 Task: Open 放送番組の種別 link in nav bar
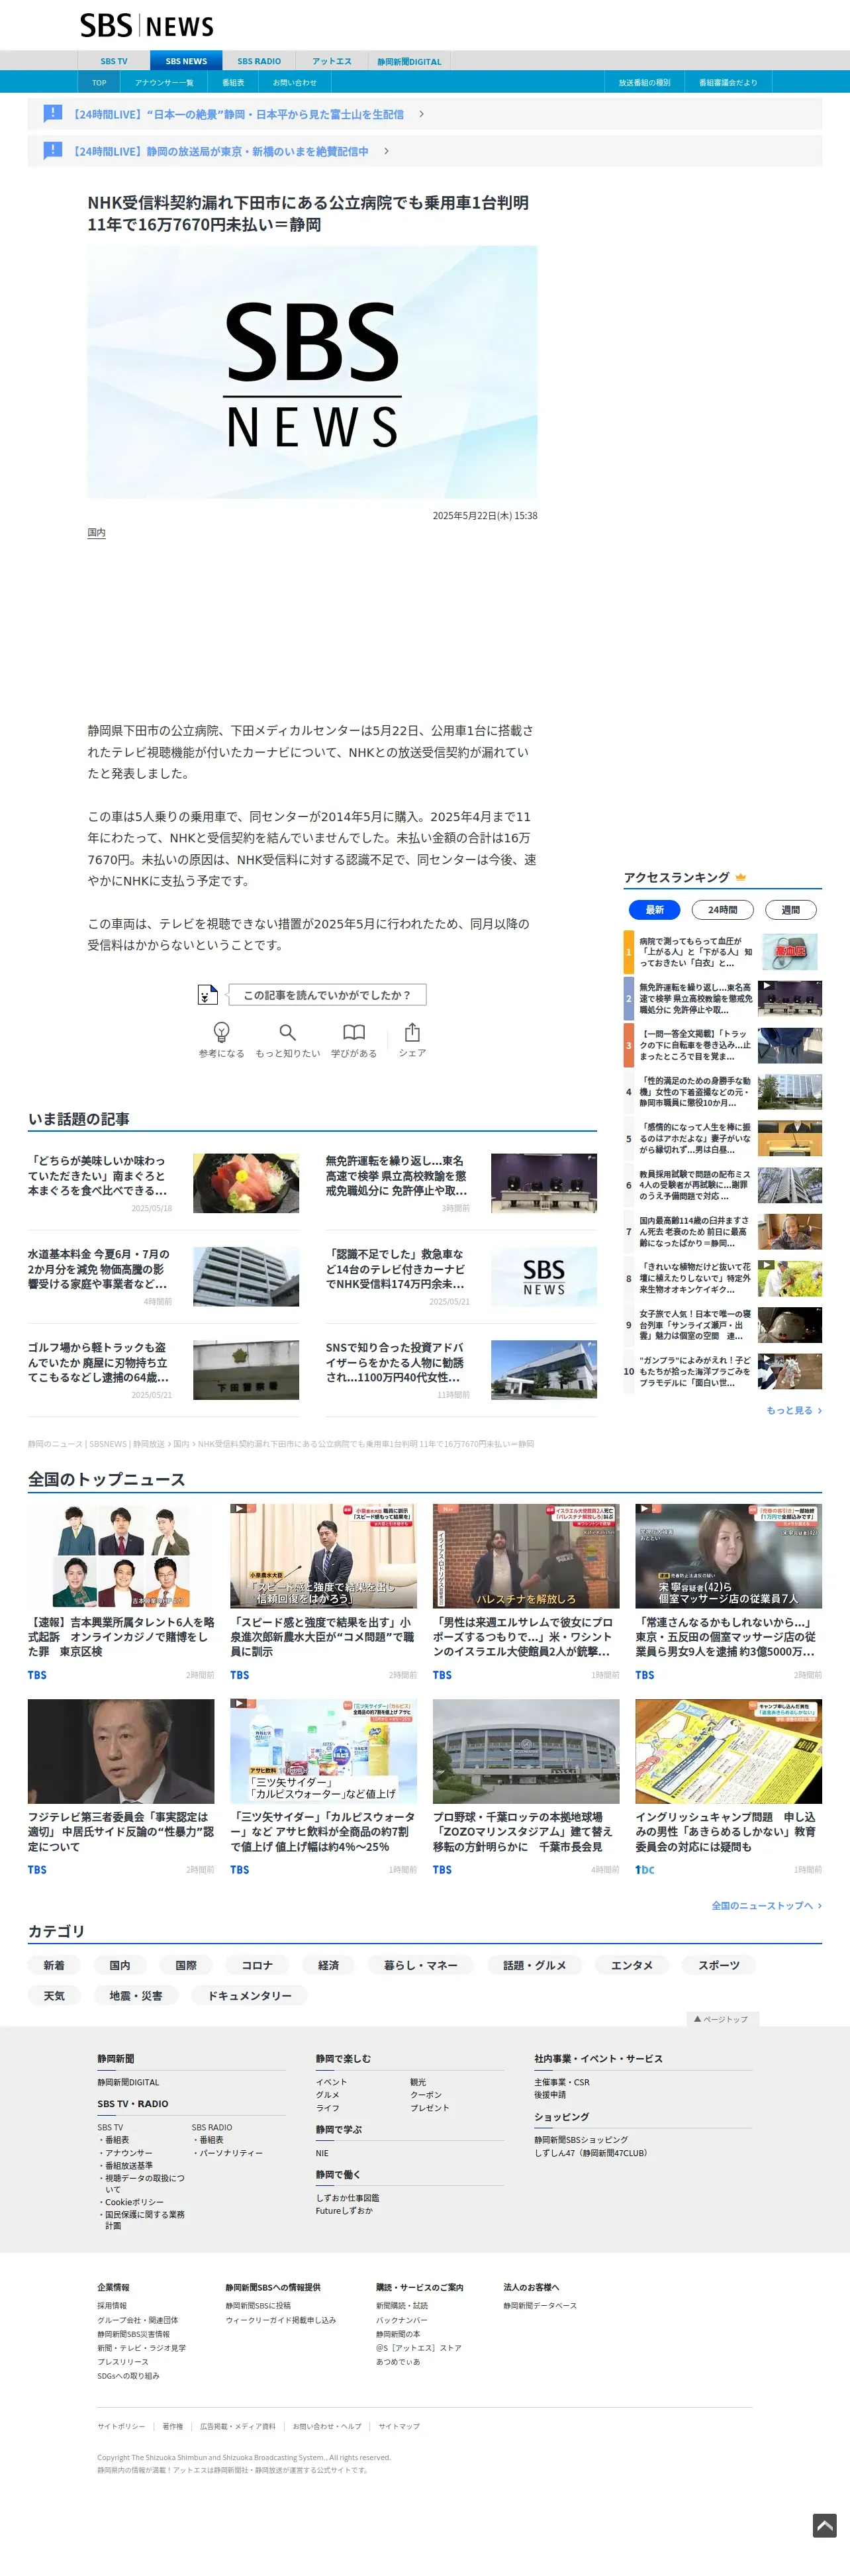[x=644, y=82]
